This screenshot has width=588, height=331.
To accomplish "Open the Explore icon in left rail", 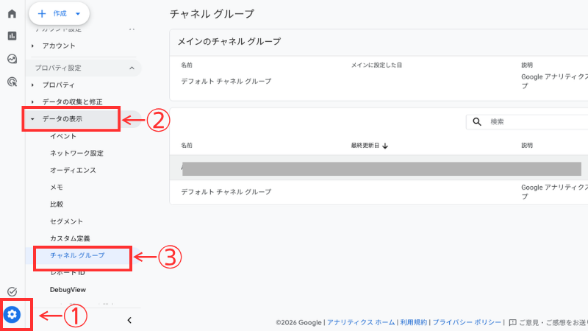I will (x=12, y=60).
